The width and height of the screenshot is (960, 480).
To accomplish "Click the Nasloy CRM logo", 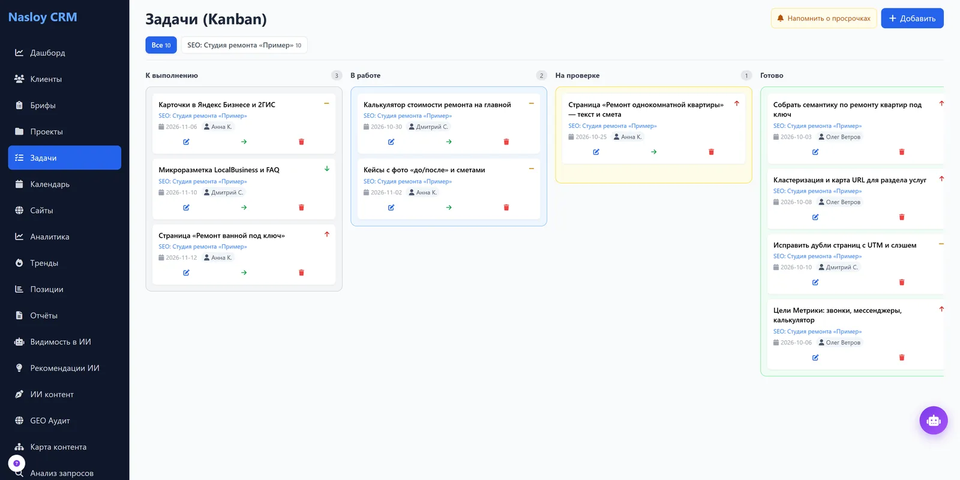I will (43, 17).
